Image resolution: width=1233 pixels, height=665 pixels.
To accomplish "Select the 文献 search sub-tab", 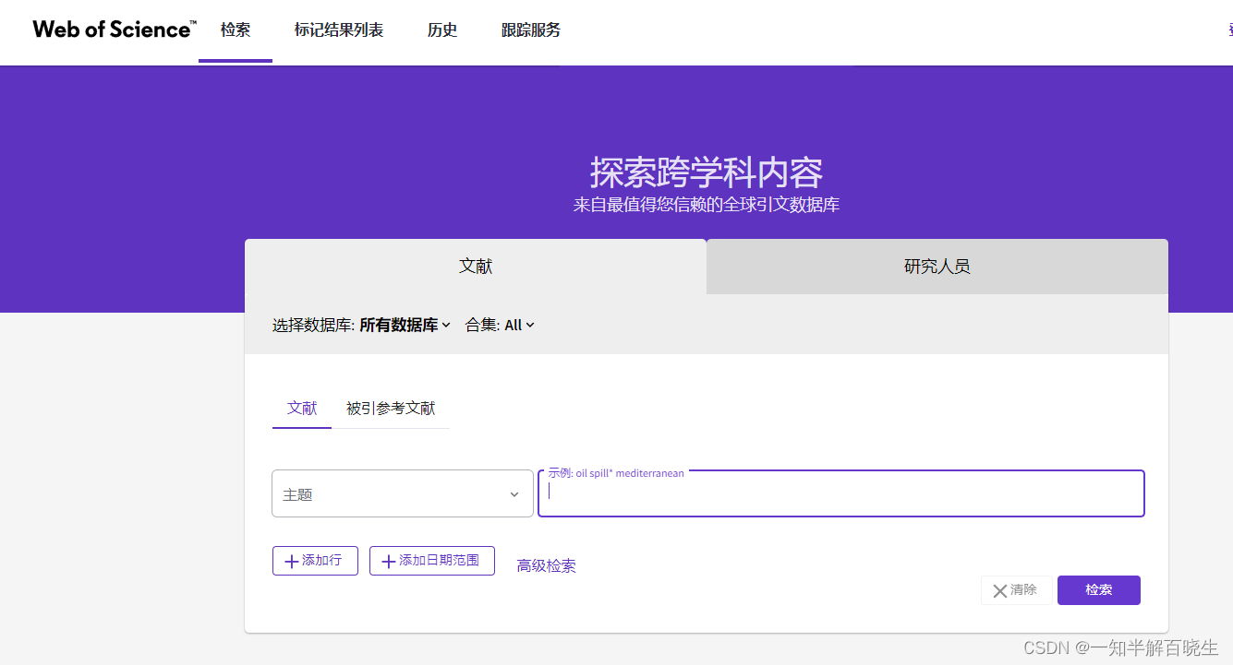I will point(302,408).
